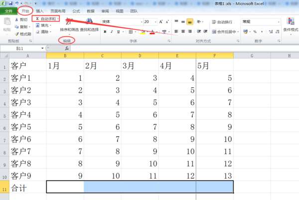Viewport: 299px width, 200px height.
Task: Toggle Align Text Left
Action: (x=176, y=31)
